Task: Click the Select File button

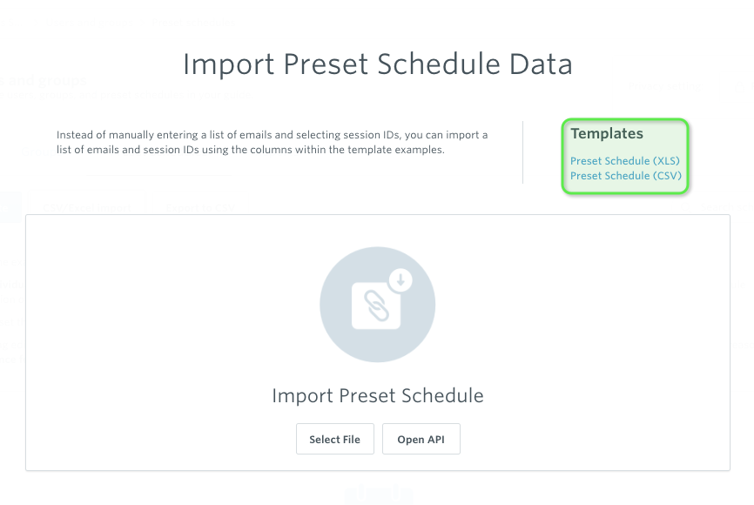Action: (x=334, y=439)
